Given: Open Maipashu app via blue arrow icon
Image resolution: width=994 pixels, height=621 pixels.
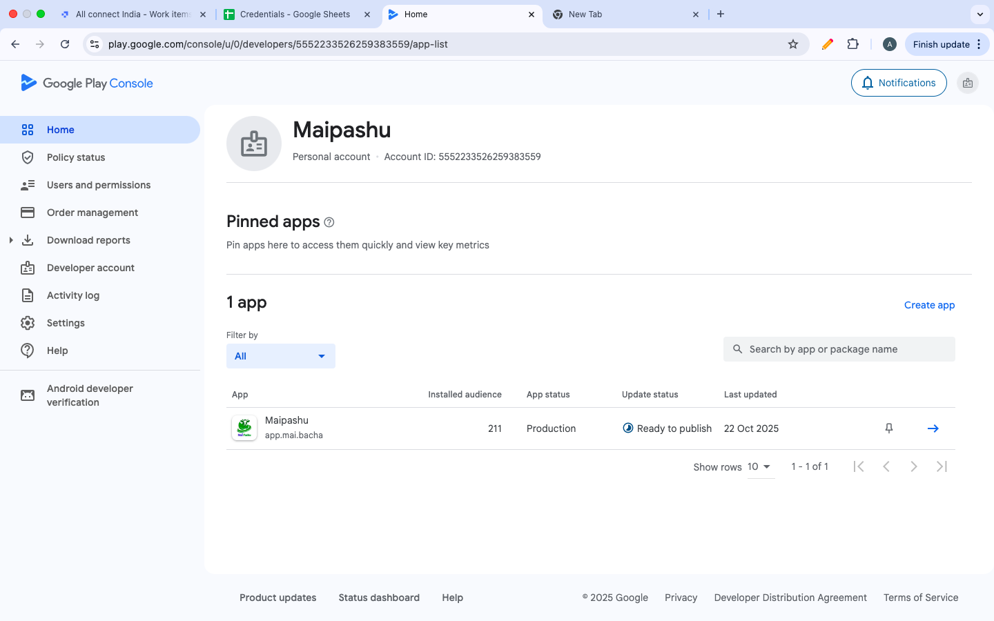Looking at the screenshot, I should pos(933,428).
